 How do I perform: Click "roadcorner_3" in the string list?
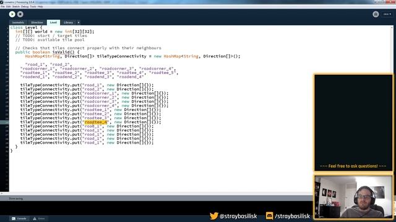[x=116, y=68]
